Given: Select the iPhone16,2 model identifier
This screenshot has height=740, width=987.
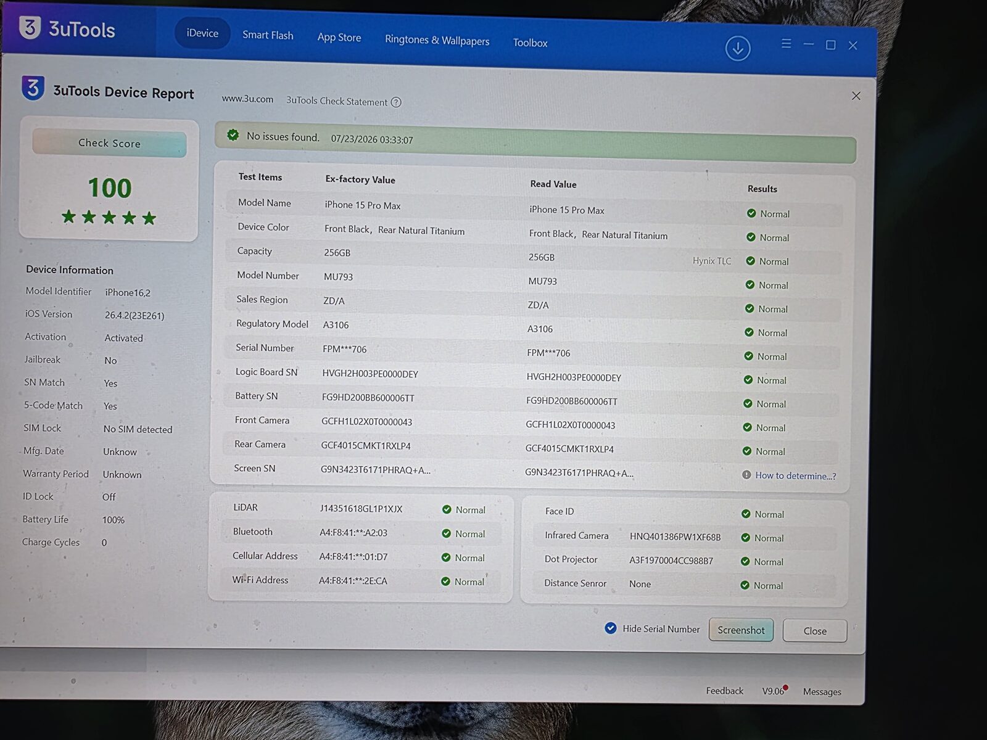Looking at the screenshot, I should [128, 293].
